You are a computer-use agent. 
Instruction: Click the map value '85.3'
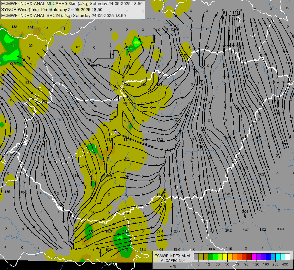tap(24, 192)
